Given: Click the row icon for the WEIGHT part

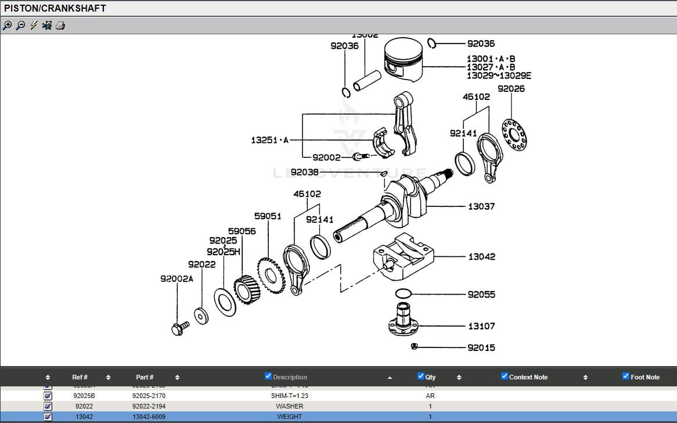Looking at the screenshot, I should tap(48, 417).
